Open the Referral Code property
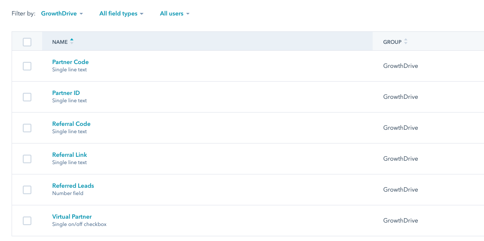The width and height of the screenshot is (484, 241). [x=71, y=124]
